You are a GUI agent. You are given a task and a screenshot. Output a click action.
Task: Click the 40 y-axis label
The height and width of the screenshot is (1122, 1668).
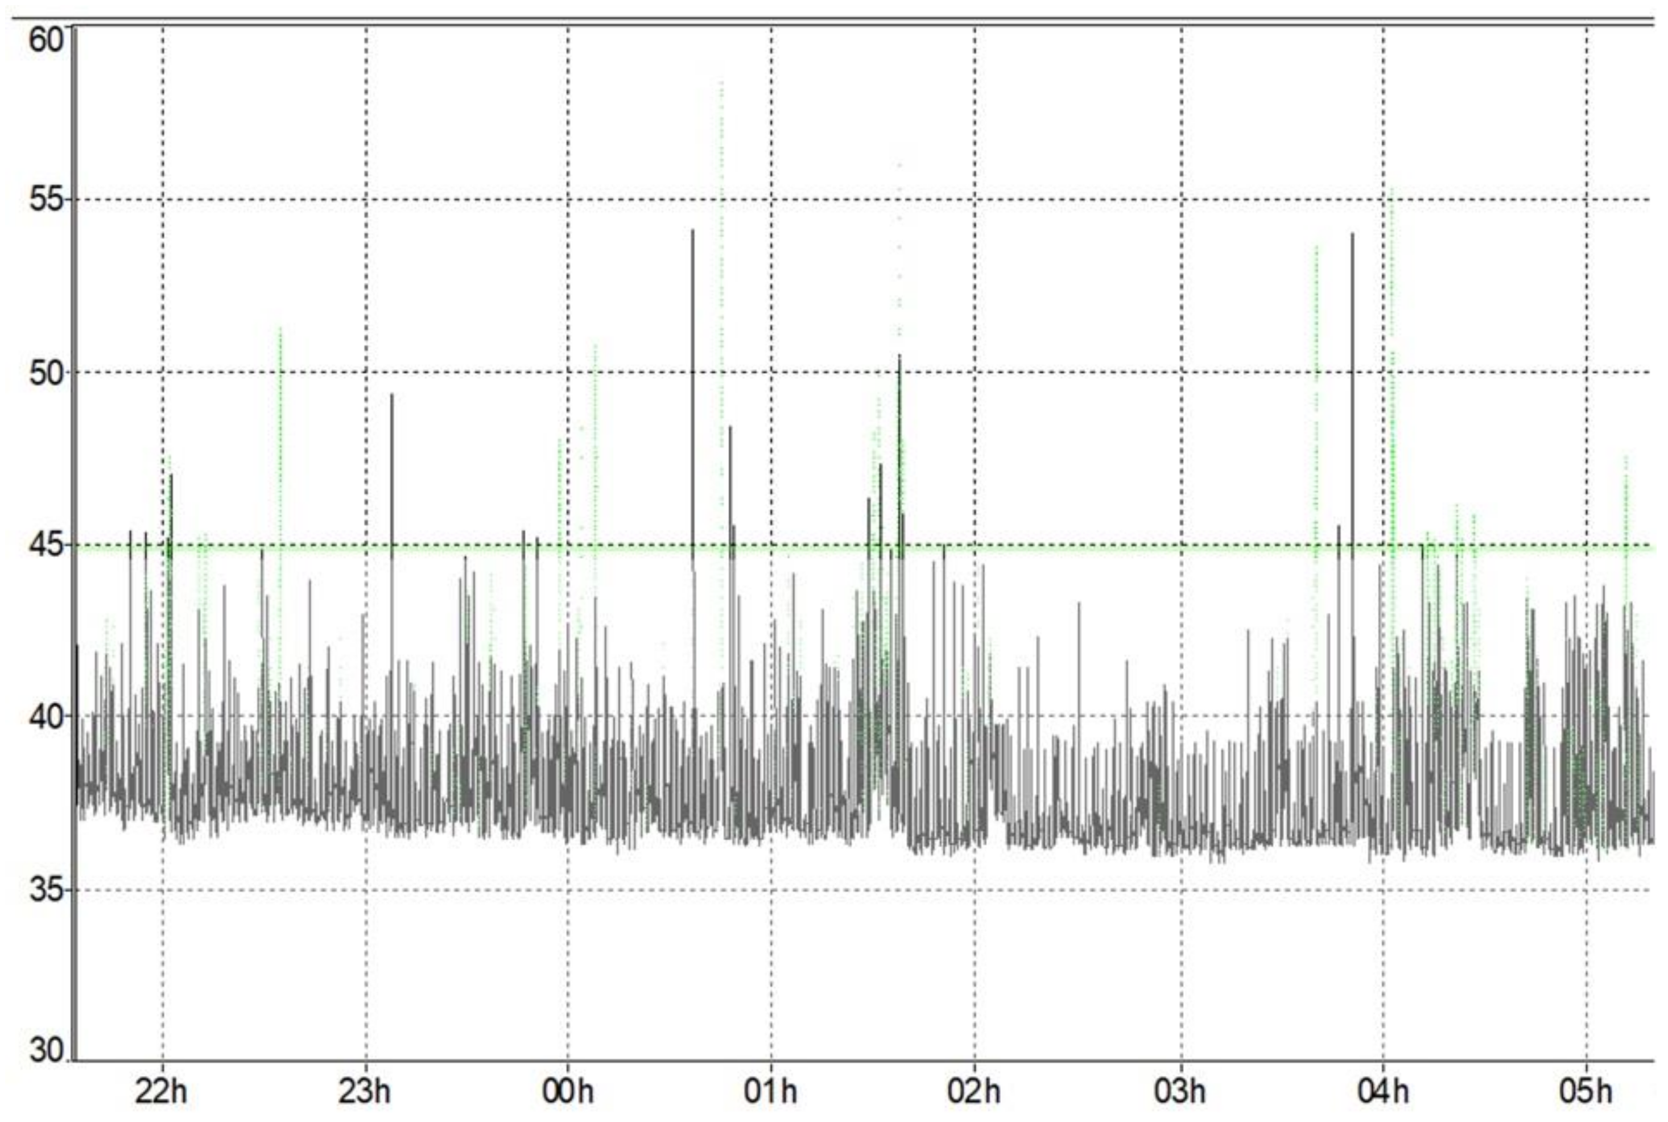click(x=46, y=717)
